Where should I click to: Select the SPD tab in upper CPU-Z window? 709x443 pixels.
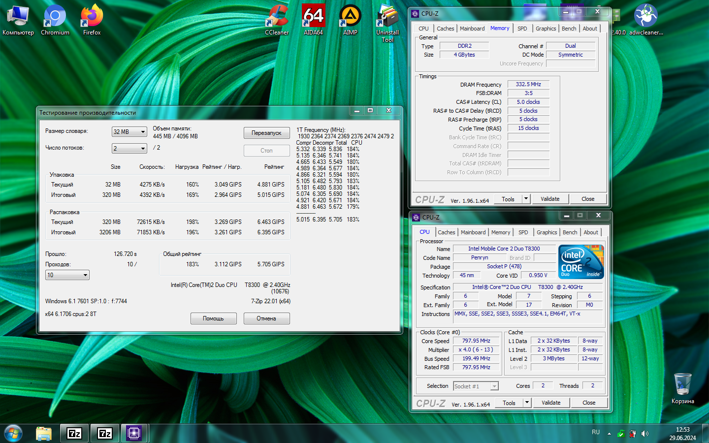point(522,29)
